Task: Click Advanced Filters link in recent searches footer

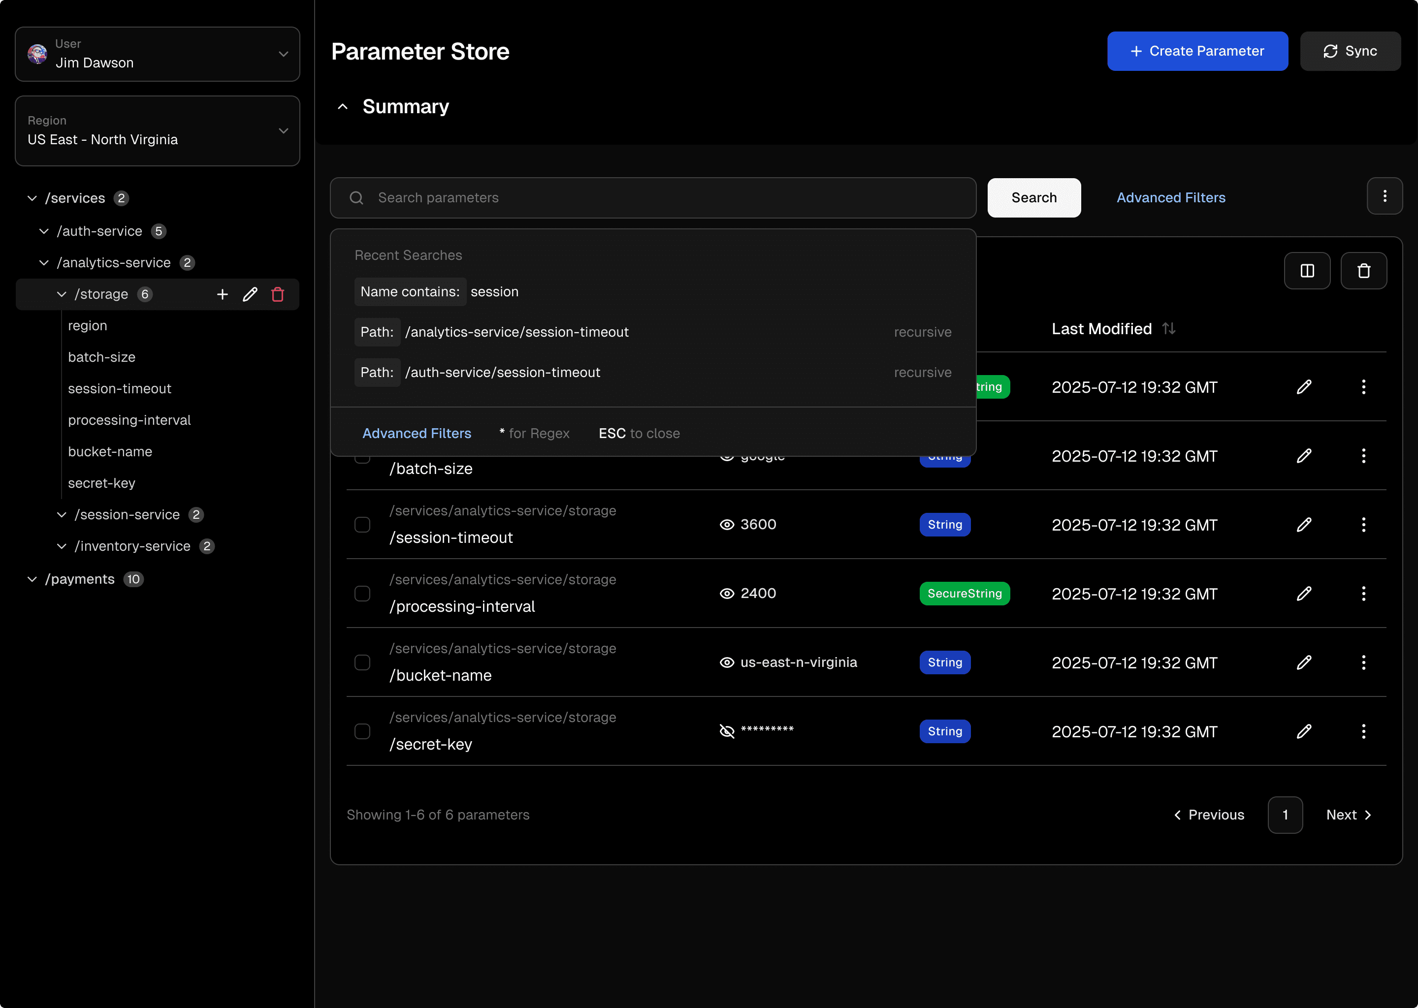Action: (417, 433)
